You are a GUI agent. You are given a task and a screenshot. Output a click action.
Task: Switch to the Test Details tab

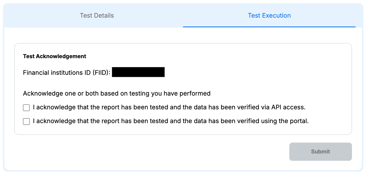click(97, 16)
